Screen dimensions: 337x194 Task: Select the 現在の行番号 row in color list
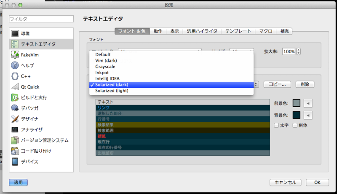coord(183,148)
